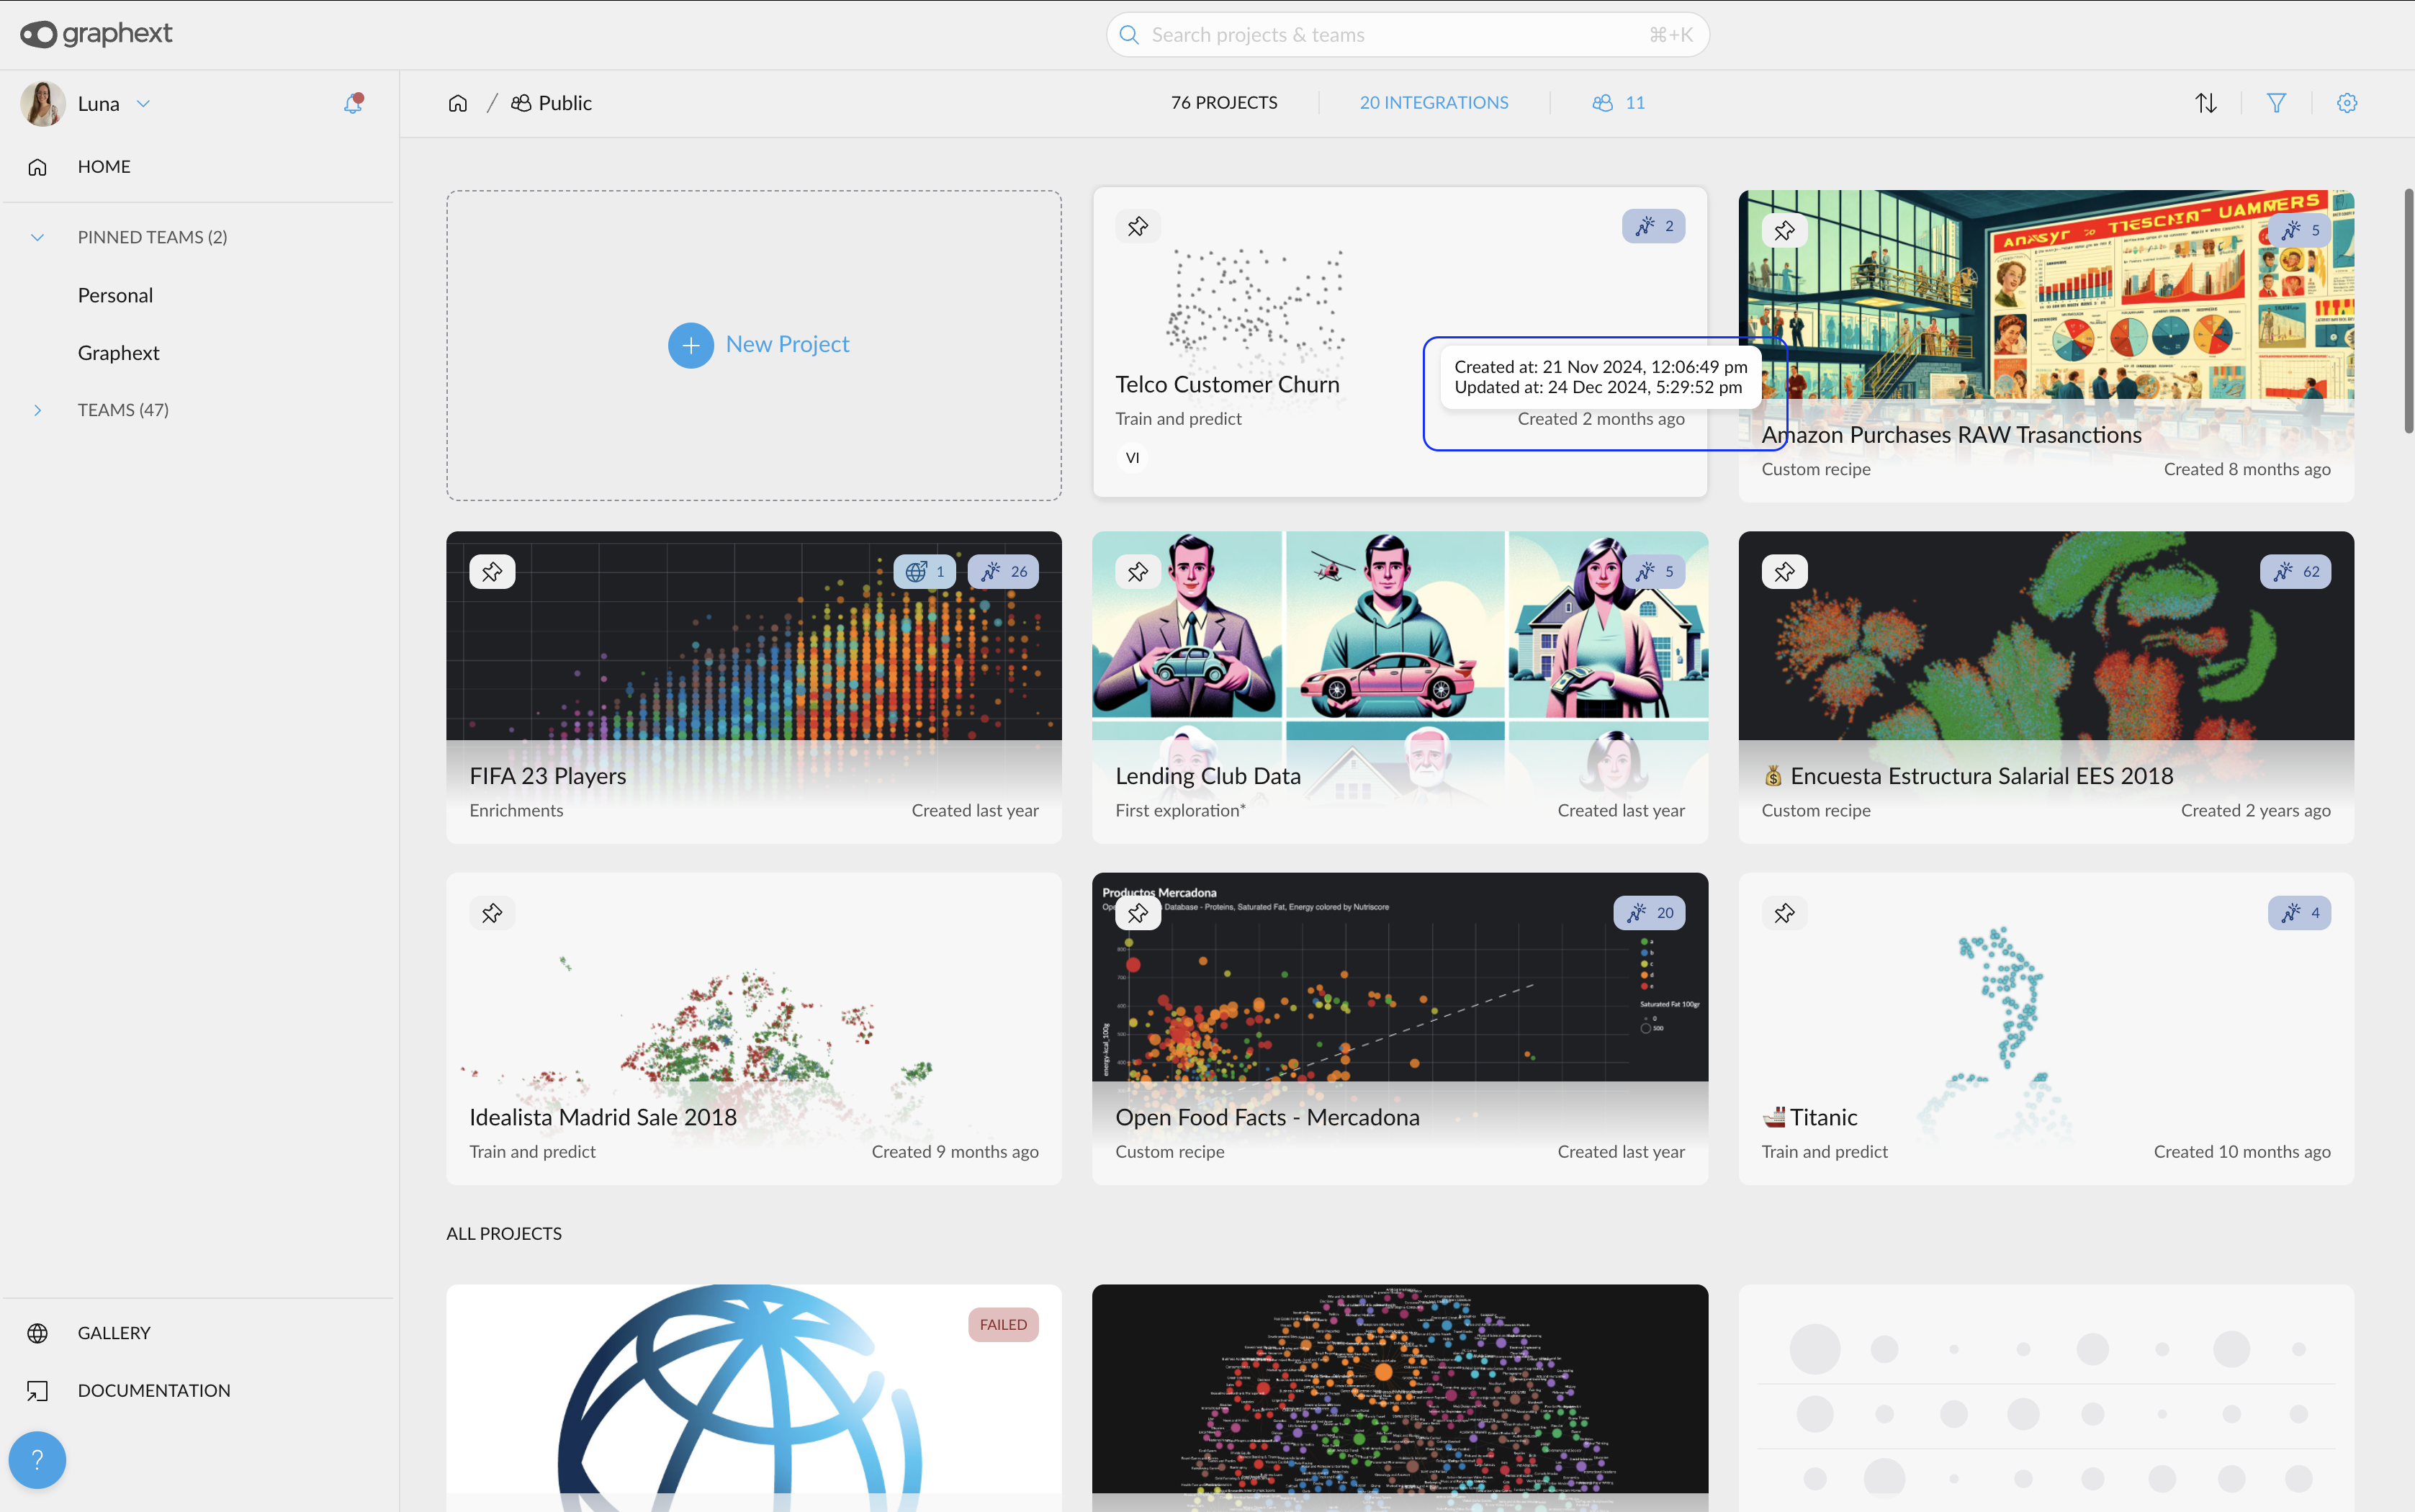The height and width of the screenshot is (1512, 2415).
Task: Click the Graphext logo
Action: pyautogui.click(x=96, y=34)
